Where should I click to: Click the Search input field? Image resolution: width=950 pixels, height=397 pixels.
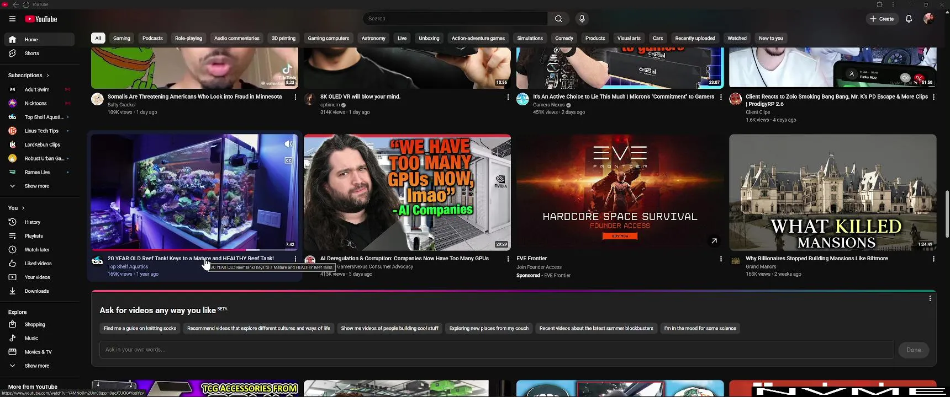pyautogui.click(x=455, y=19)
